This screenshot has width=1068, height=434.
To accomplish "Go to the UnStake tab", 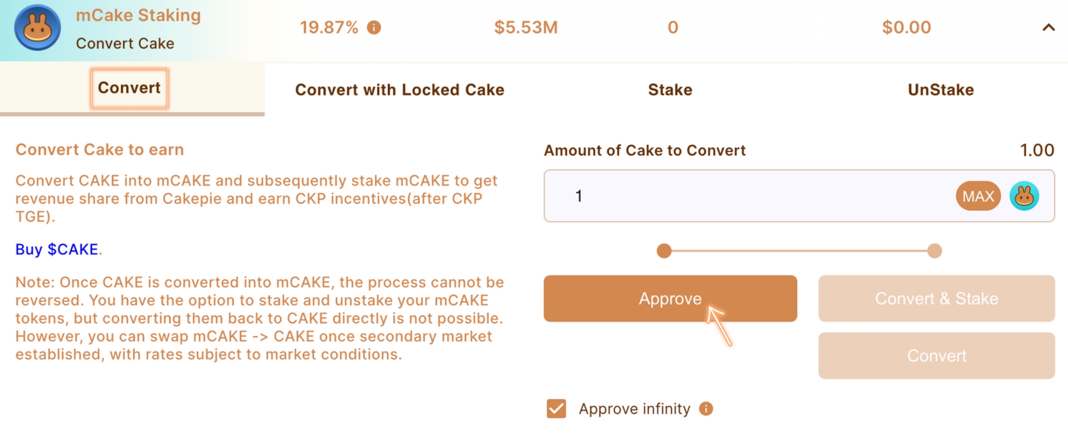I will (x=941, y=90).
